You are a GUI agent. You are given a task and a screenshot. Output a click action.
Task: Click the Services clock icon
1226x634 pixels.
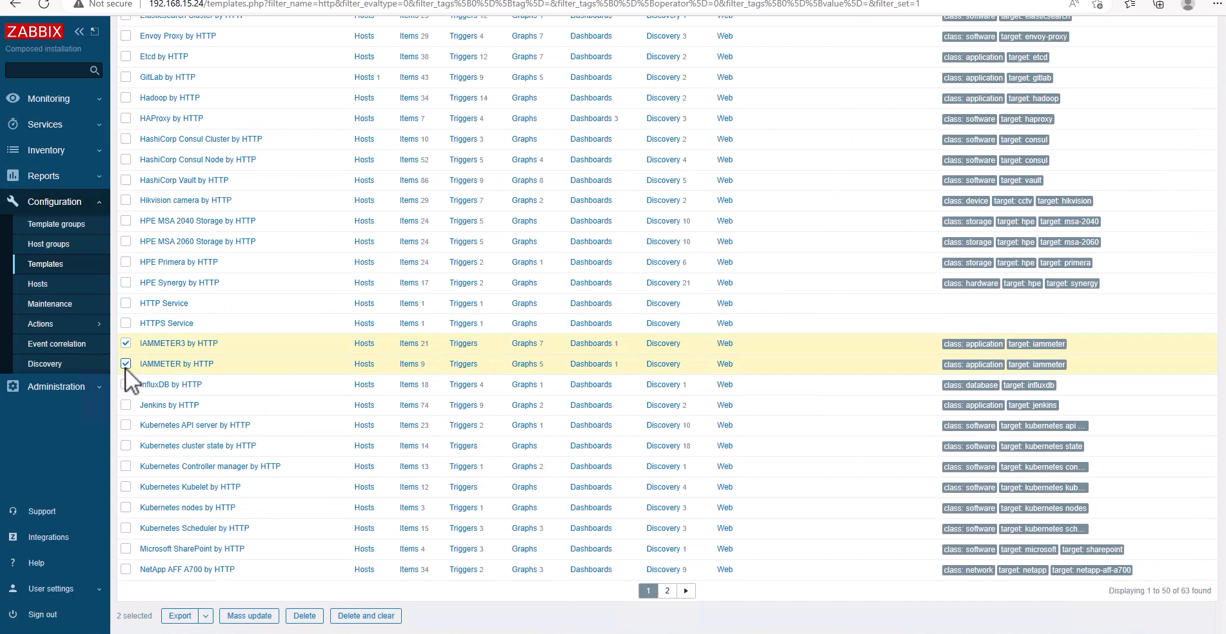[13, 124]
